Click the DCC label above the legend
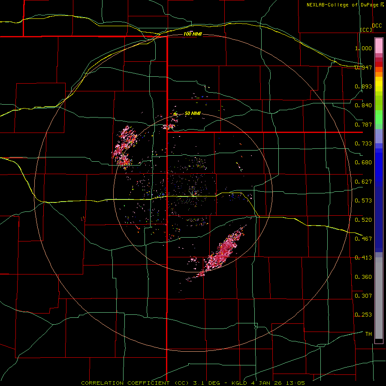The height and width of the screenshot is (386, 386). pyautogui.click(x=377, y=26)
